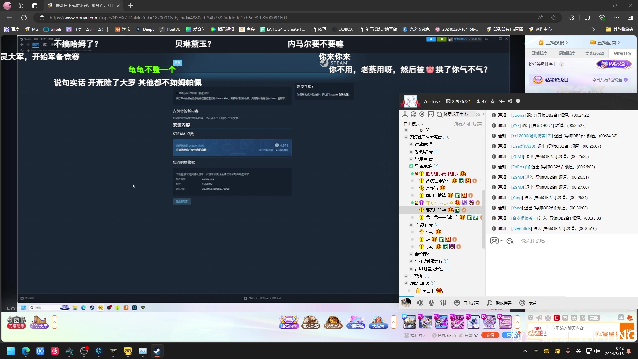
Task: Expand the arrow beside 大航海
Action: [x=394, y=322]
